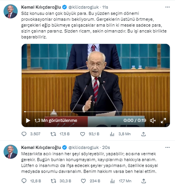Click profile avatar of the first tweet

tap(11, 11)
